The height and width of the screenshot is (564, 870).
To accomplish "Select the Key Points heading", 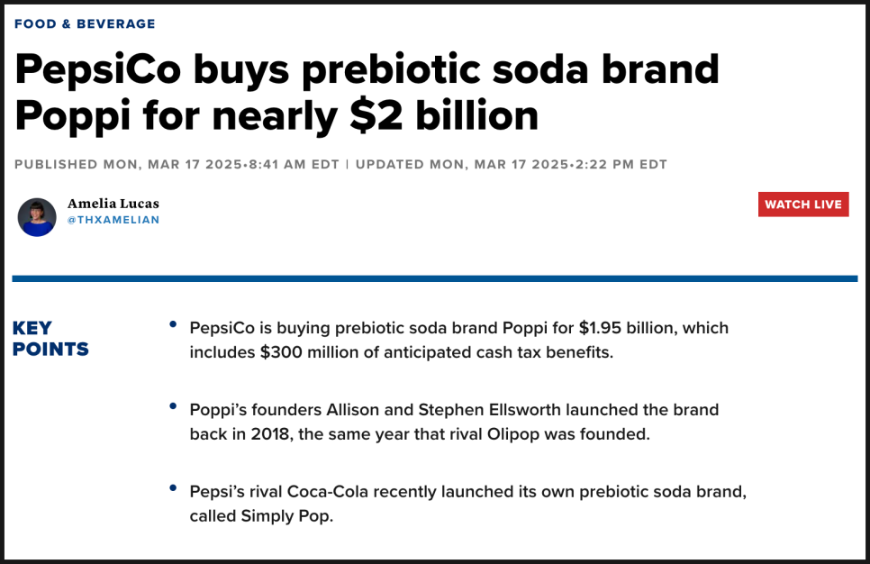I will pyautogui.click(x=50, y=339).
